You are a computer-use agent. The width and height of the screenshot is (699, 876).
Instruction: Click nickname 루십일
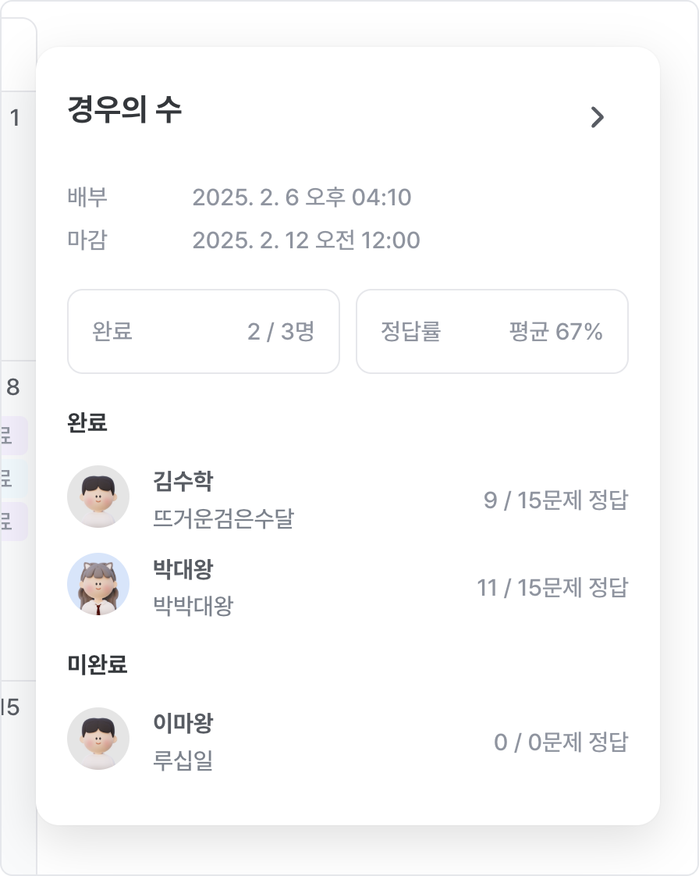[183, 760]
